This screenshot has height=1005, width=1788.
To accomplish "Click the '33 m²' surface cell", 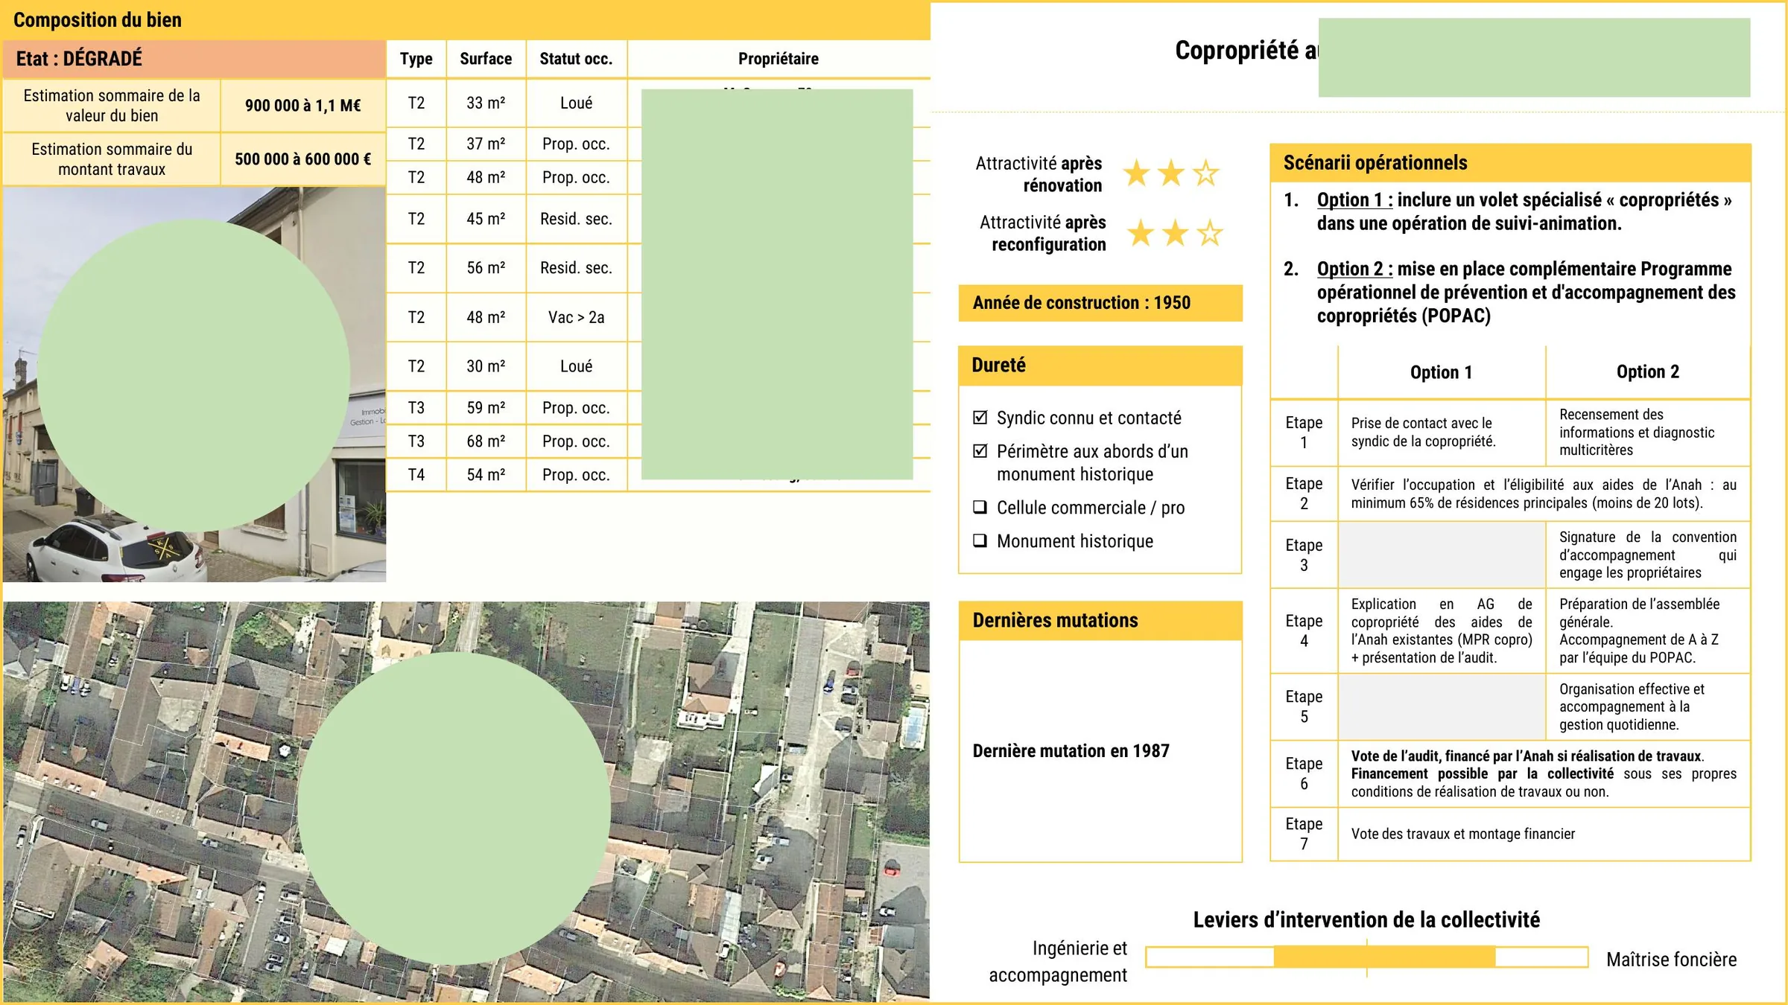I will coord(486,103).
